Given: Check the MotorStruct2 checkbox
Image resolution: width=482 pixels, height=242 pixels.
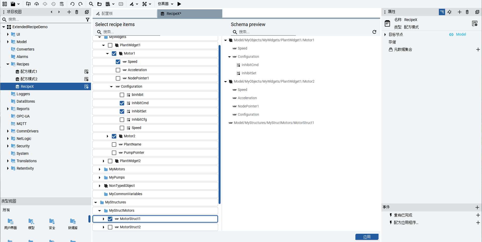Looking at the screenshot, I should point(110,227).
